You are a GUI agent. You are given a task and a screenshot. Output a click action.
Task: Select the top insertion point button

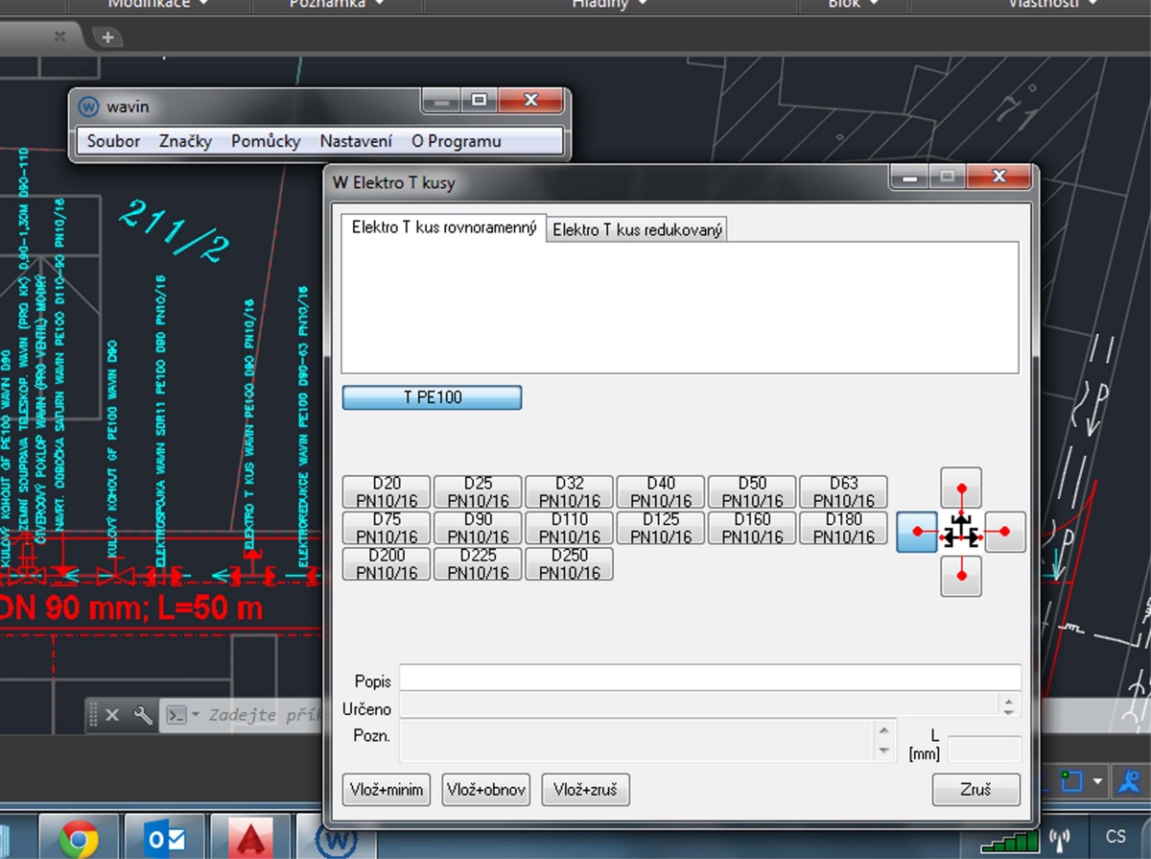point(961,487)
